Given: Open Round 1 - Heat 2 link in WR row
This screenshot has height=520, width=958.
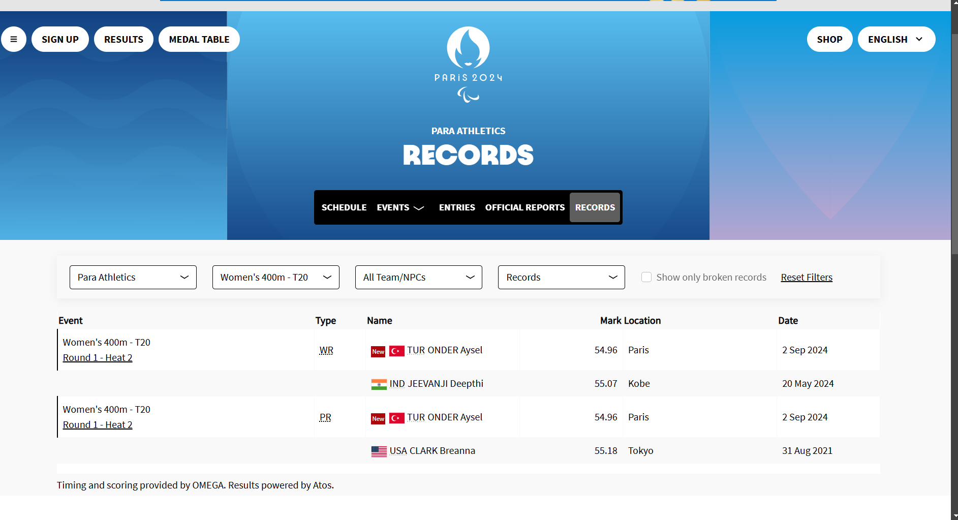Looking at the screenshot, I should pyautogui.click(x=98, y=358).
